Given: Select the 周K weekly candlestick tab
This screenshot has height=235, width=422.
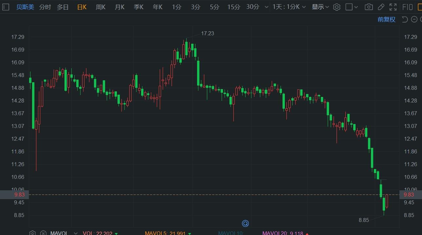Looking at the screenshot, I should pyautogui.click(x=101, y=7).
